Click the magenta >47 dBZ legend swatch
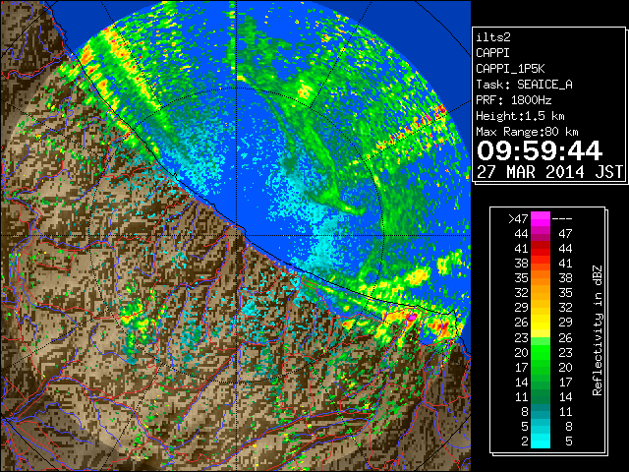 (541, 218)
